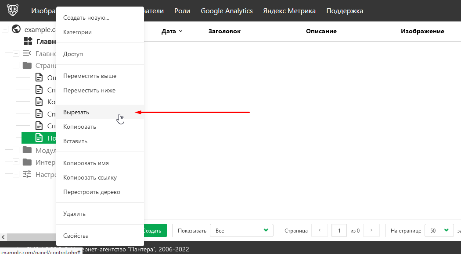Open the per-page dropdown showing 50
Screen dimensions: 461x254
pos(439,230)
